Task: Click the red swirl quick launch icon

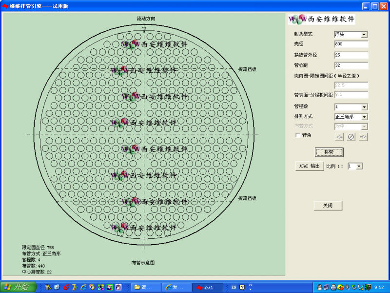Action: point(66,287)
